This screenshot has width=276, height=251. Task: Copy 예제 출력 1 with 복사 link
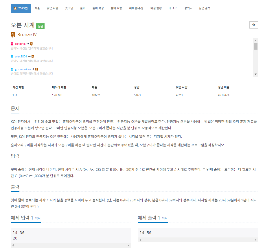[165, 218]
